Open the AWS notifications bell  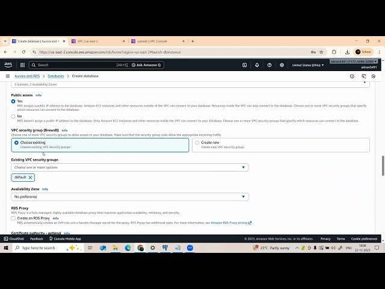(257, 65)
